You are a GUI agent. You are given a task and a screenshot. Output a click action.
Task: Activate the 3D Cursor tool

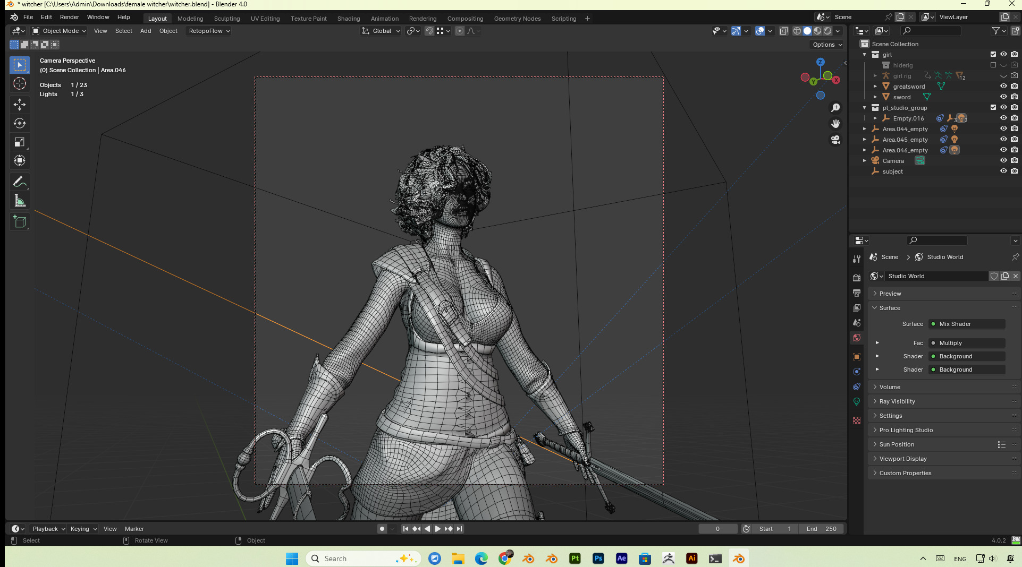tap(20, 83)
